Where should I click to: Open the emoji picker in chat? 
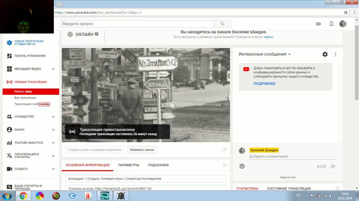[242, 166]
